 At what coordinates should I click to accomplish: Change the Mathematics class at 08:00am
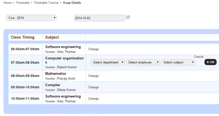[93, 76]
